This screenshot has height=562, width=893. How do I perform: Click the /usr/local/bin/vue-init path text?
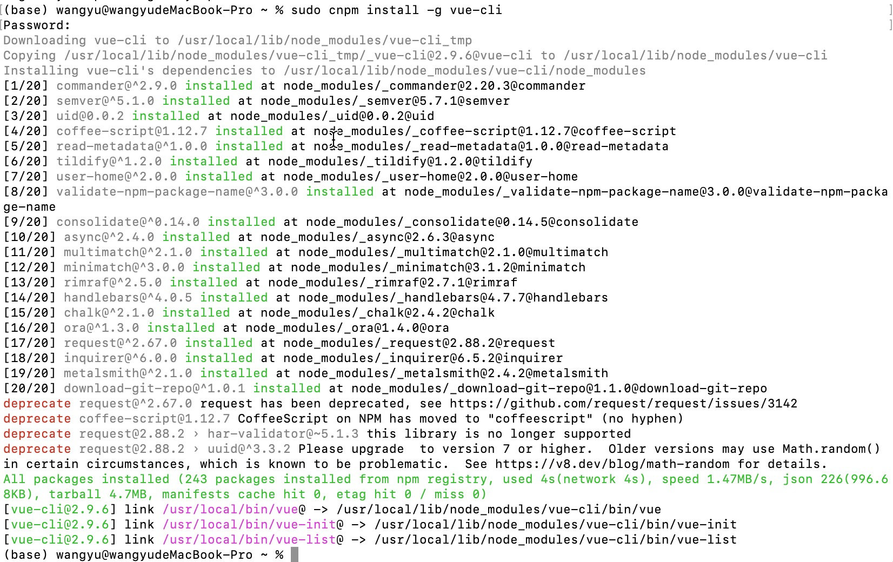249,525
